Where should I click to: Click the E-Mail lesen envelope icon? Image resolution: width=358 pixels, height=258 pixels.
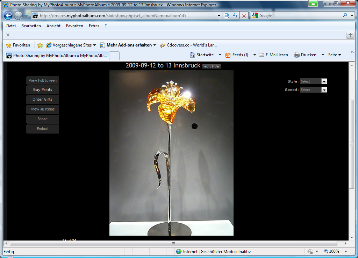click(262, 55)
